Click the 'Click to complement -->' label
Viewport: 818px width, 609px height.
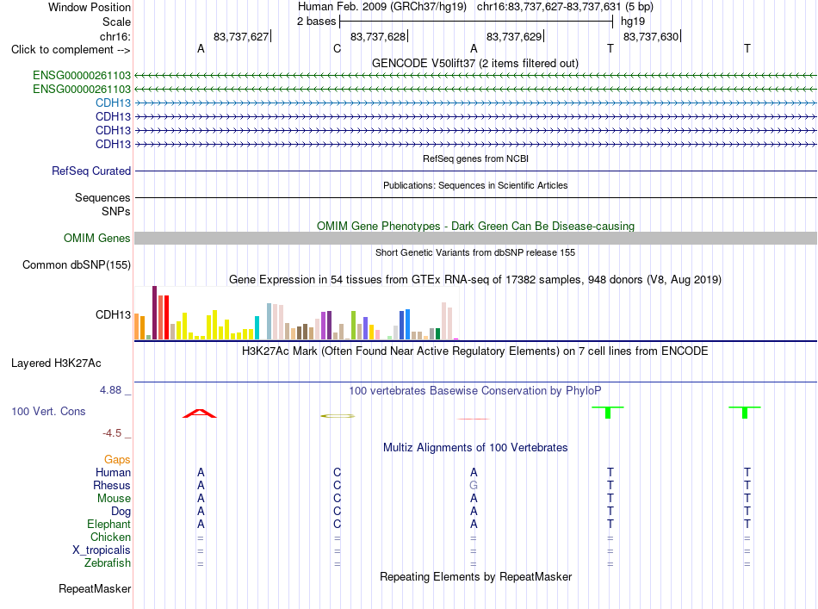[x=71, y=50]
